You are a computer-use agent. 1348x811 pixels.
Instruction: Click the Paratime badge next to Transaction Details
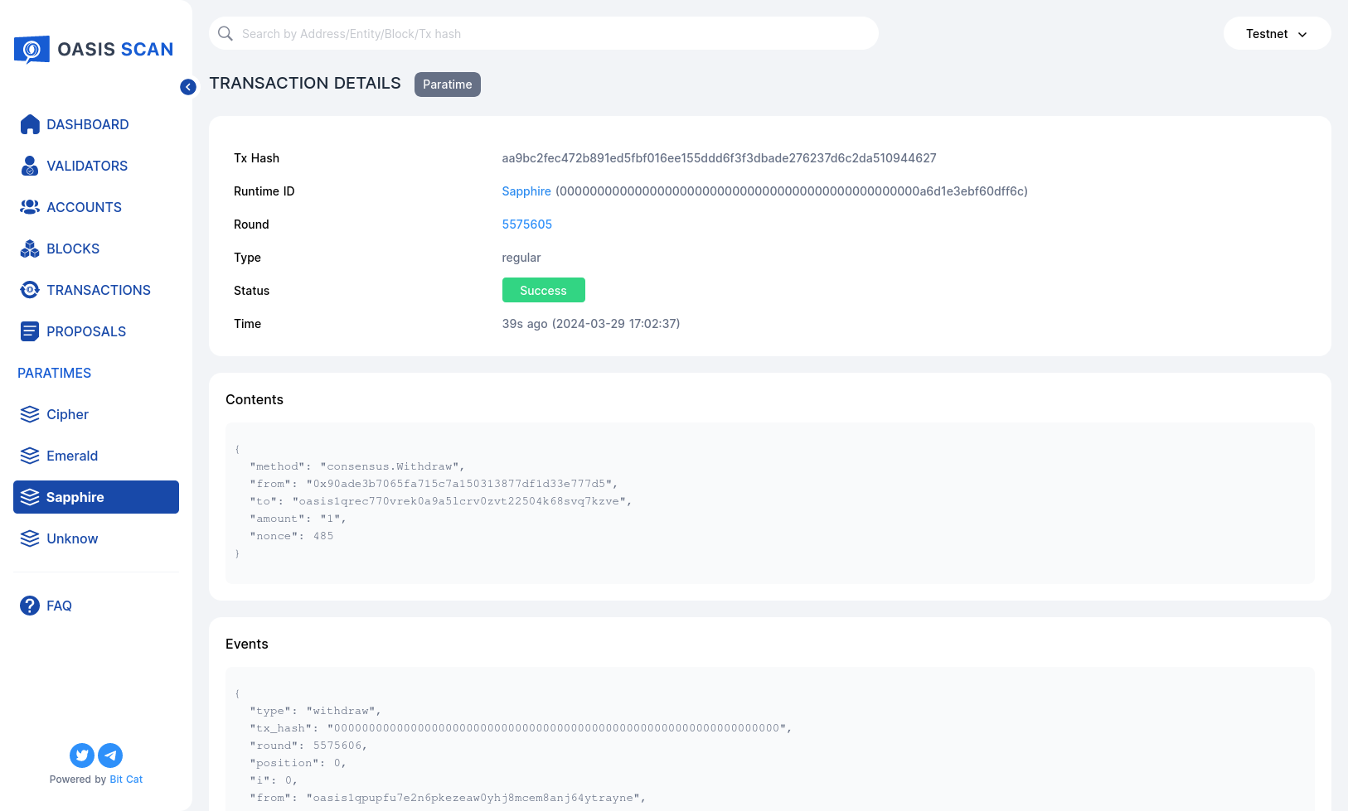pos(447,84)
